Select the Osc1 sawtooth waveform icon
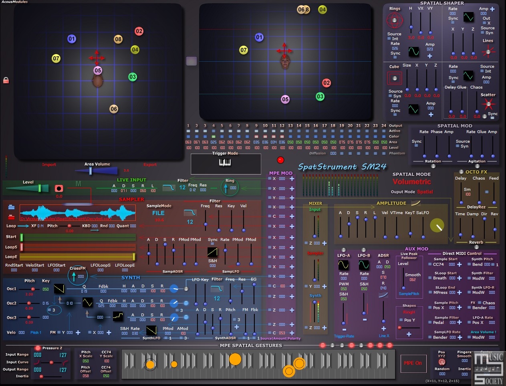This screenshot has width=506, height=386. tap(59, 289)
